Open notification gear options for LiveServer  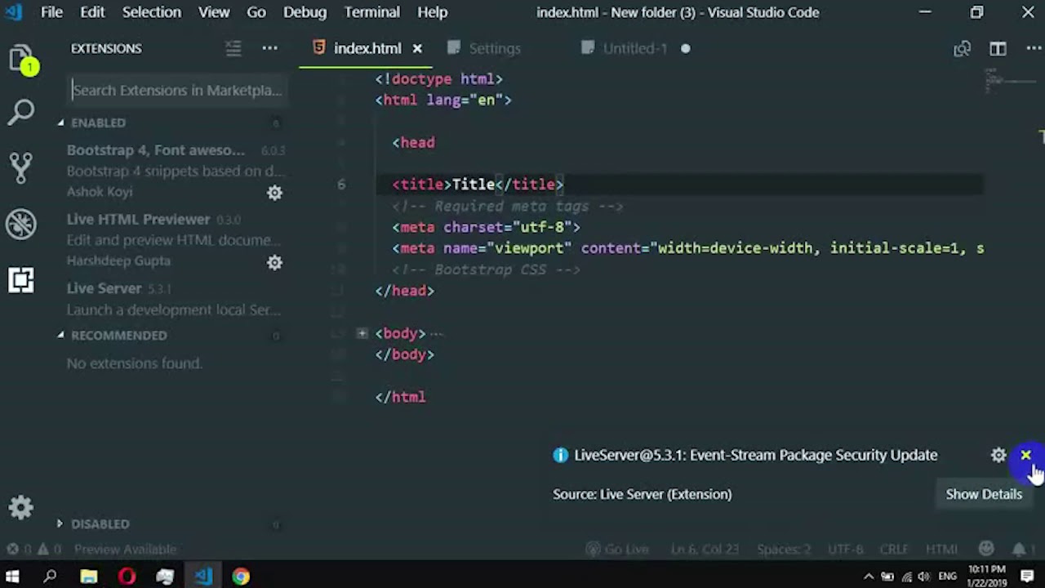[998, 455]
